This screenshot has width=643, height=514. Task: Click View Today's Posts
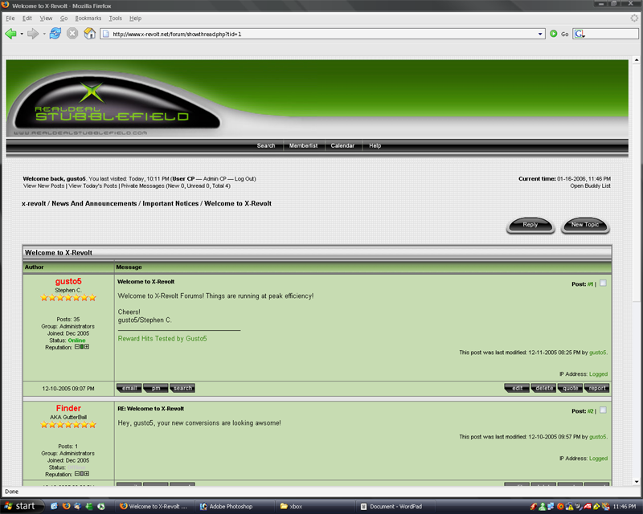point(93,186)
